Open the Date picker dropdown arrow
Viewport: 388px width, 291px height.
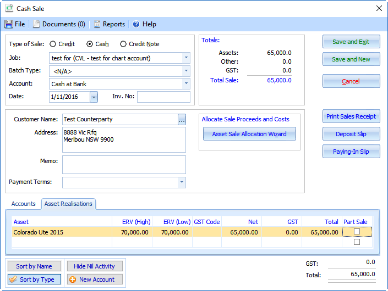click(93, 97)
